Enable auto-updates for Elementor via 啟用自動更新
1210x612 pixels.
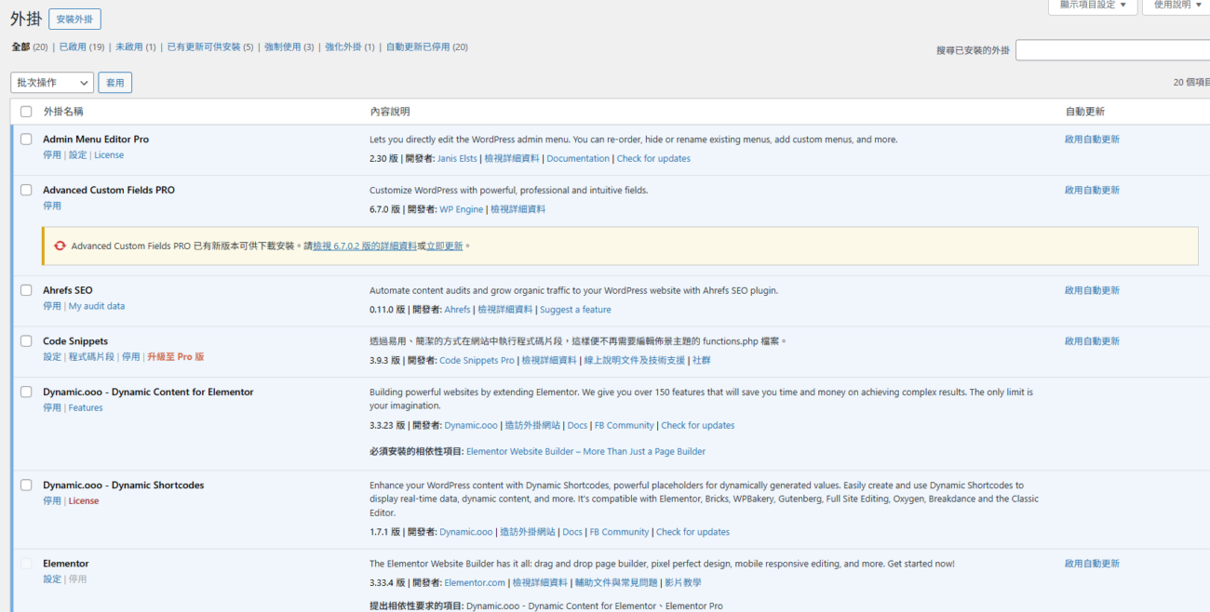coord(1094,563)
